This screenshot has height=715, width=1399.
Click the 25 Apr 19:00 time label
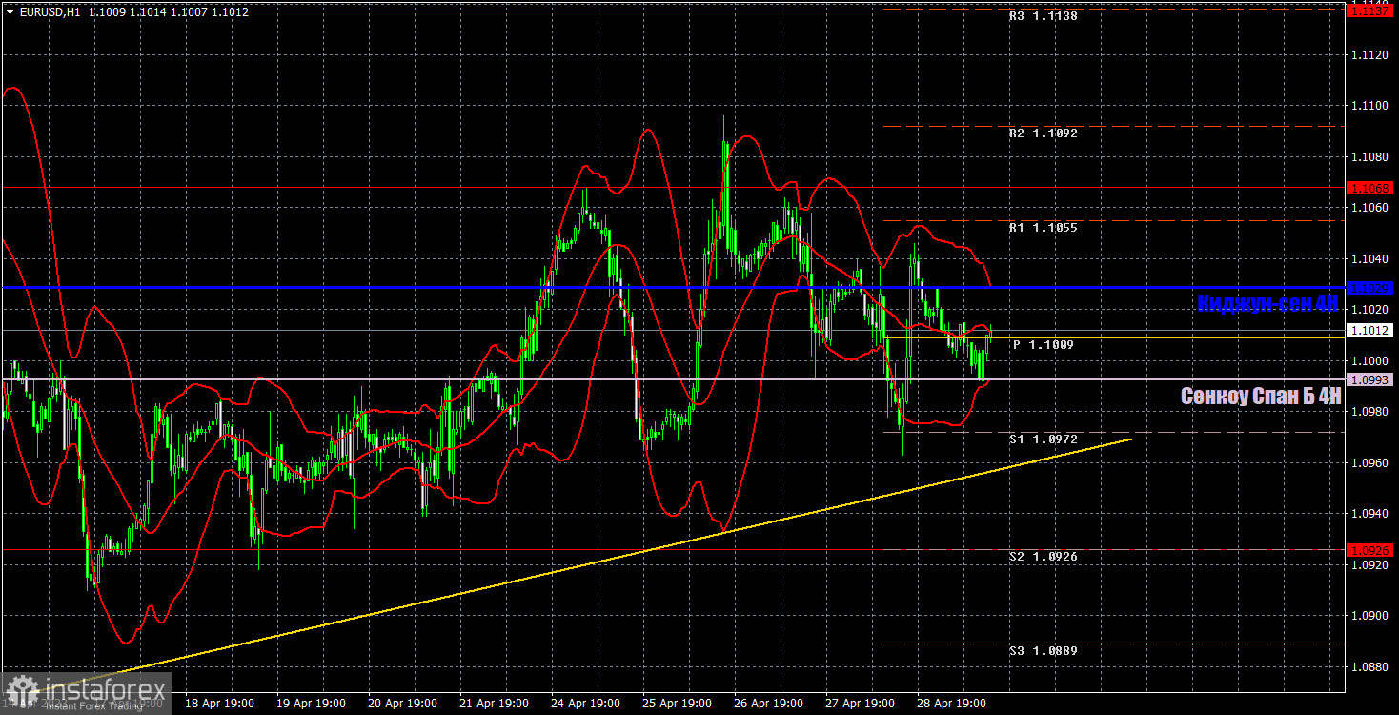[678, 704]
